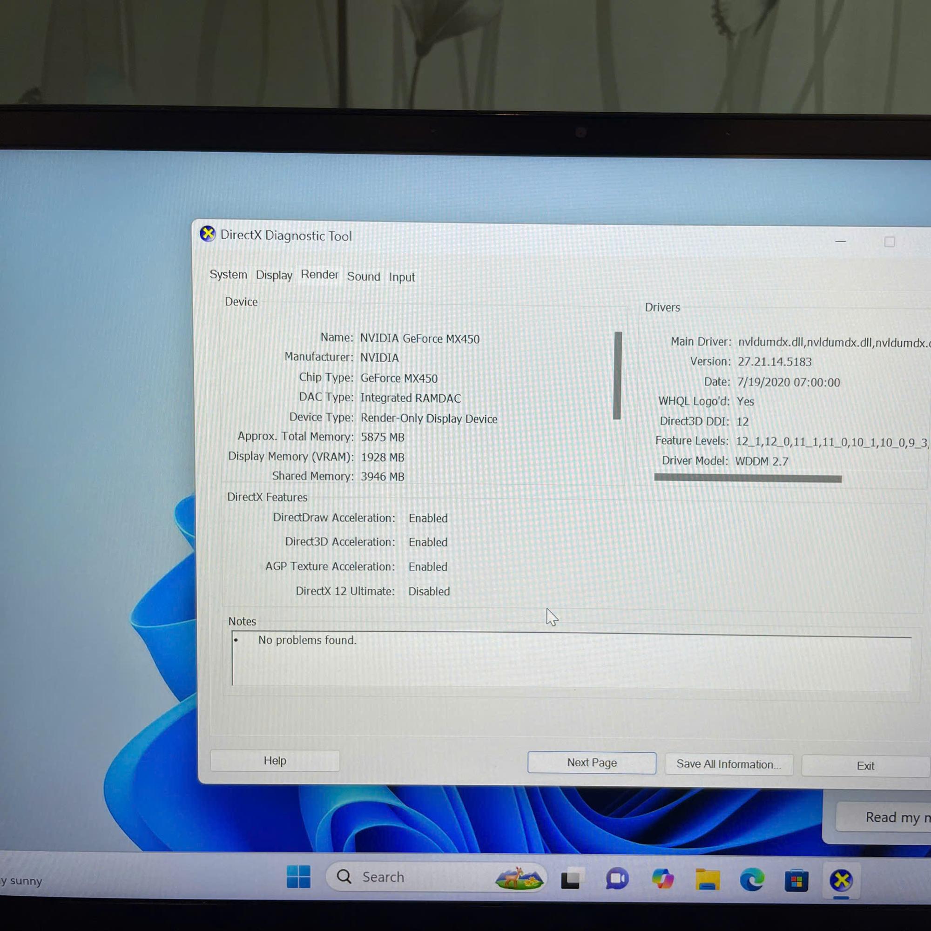The width and height of the screenshot is (931, 931).
Task: Select Direct3D DDI value '12'
Action: pyautogui.click(x=742, y=422)
